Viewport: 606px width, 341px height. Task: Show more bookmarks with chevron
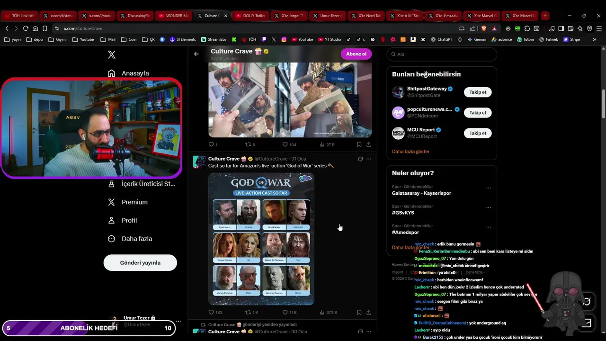[595, 40]
